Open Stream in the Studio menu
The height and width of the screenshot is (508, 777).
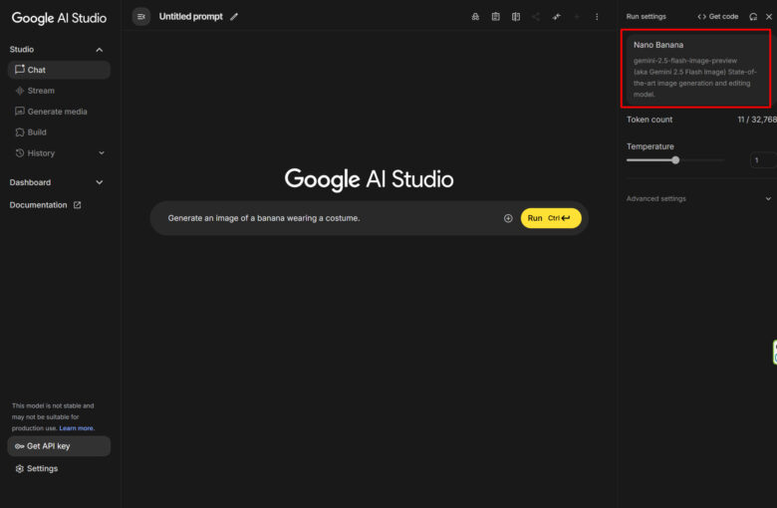click(x=59, y=91)
